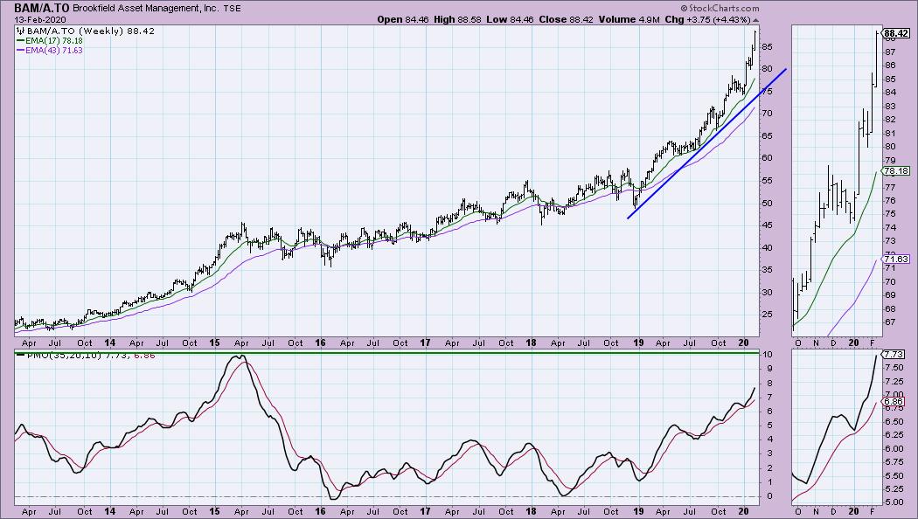The image size is (918, 519).
Task: Click the year 20 label under the main price panel
Action: (743, 343)
